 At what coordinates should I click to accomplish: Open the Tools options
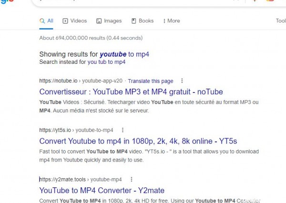coord(280,21)
